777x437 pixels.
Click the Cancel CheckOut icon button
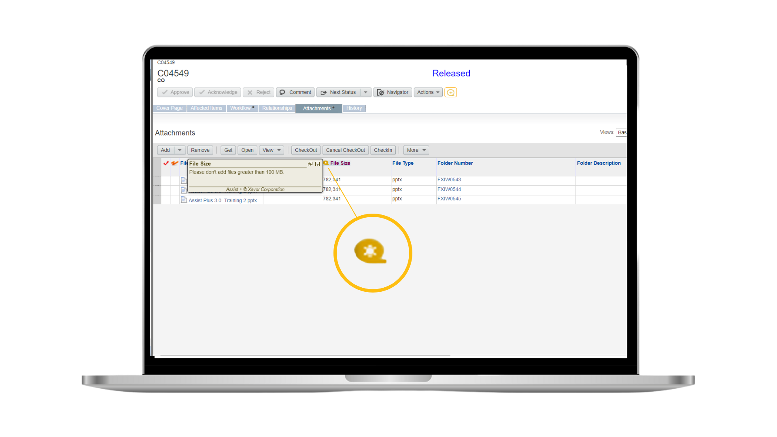(346, 150)
